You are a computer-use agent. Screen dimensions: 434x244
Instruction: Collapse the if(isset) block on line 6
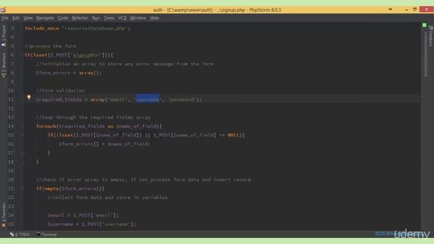point(22,55)
